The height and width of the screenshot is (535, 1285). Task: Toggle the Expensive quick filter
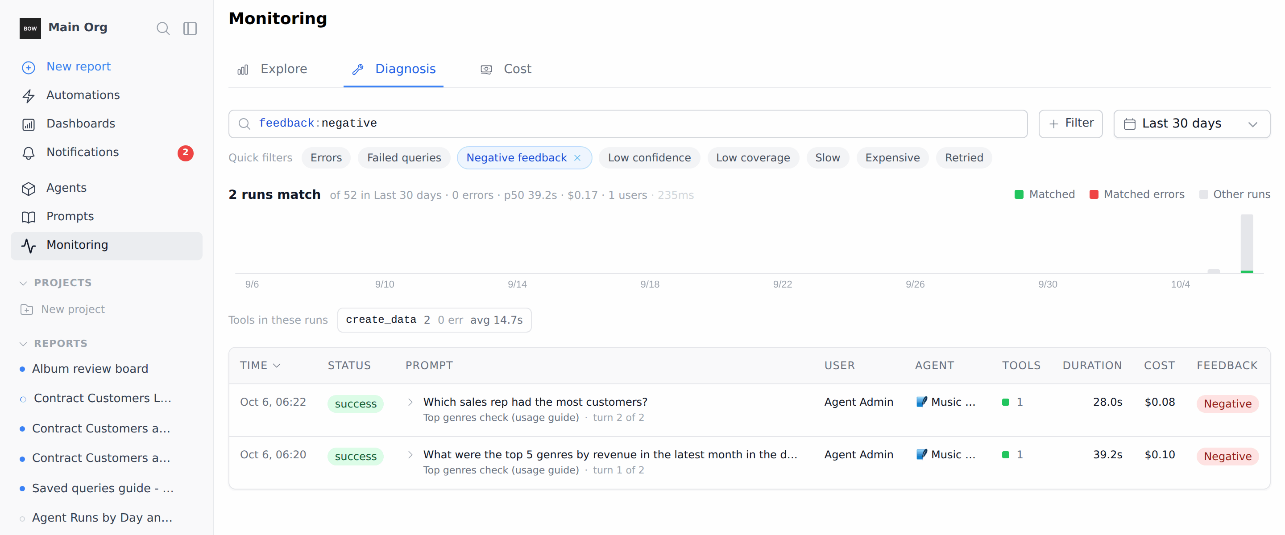tap(892, 158)
